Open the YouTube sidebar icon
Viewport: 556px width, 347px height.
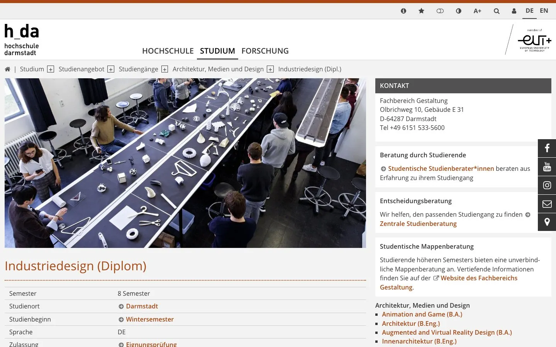547,167
